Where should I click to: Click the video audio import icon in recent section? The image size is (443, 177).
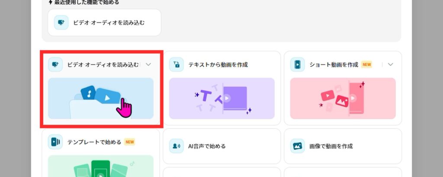[x=61, y=22]
